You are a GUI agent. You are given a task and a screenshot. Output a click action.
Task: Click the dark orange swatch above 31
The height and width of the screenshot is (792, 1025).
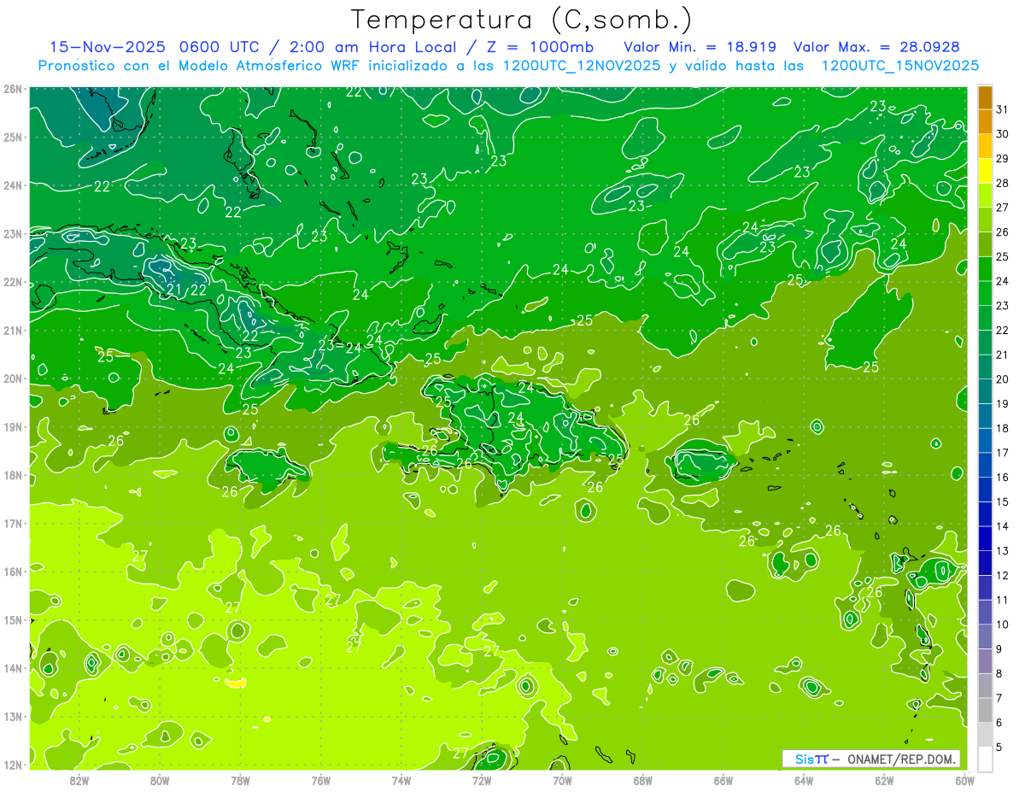[985, 97]
